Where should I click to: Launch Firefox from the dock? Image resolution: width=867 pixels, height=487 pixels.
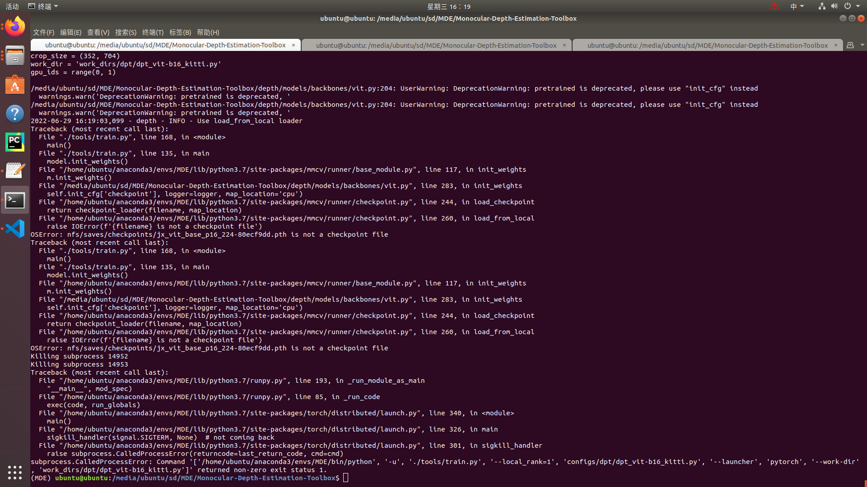tap(15, 26)
